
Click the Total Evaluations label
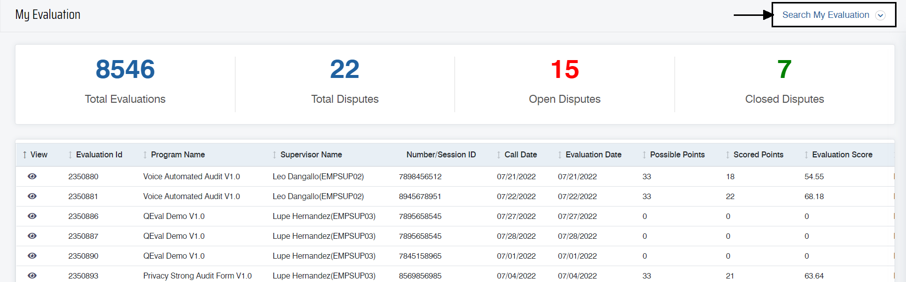(x=125, y=99)
